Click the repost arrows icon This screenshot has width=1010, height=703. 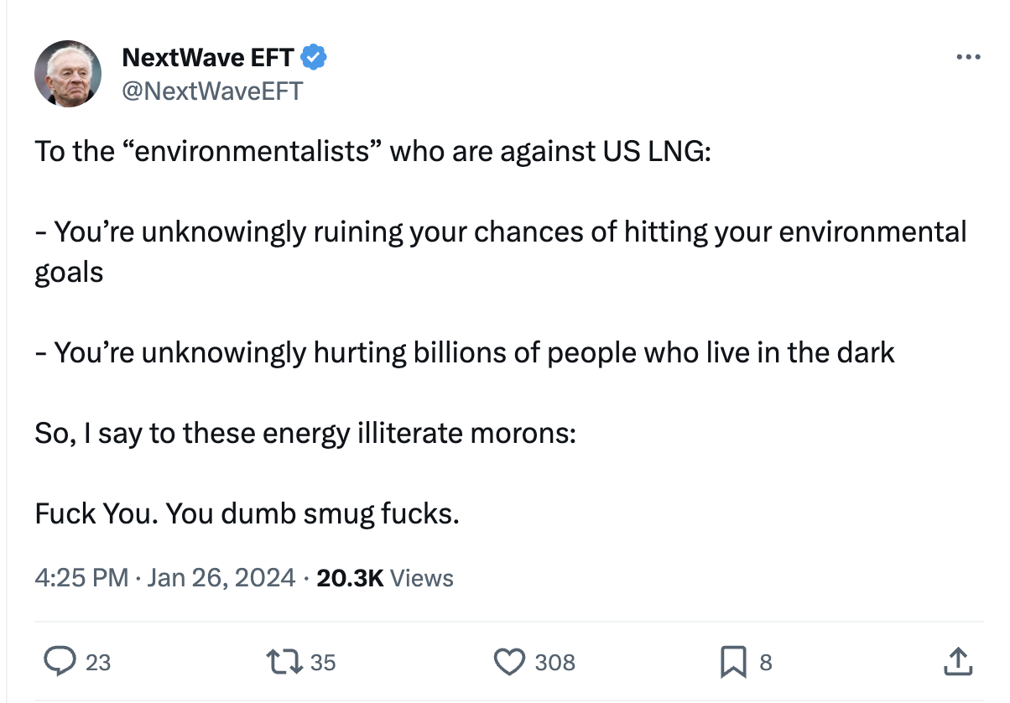pyautogui.click(x=286, y=662)
